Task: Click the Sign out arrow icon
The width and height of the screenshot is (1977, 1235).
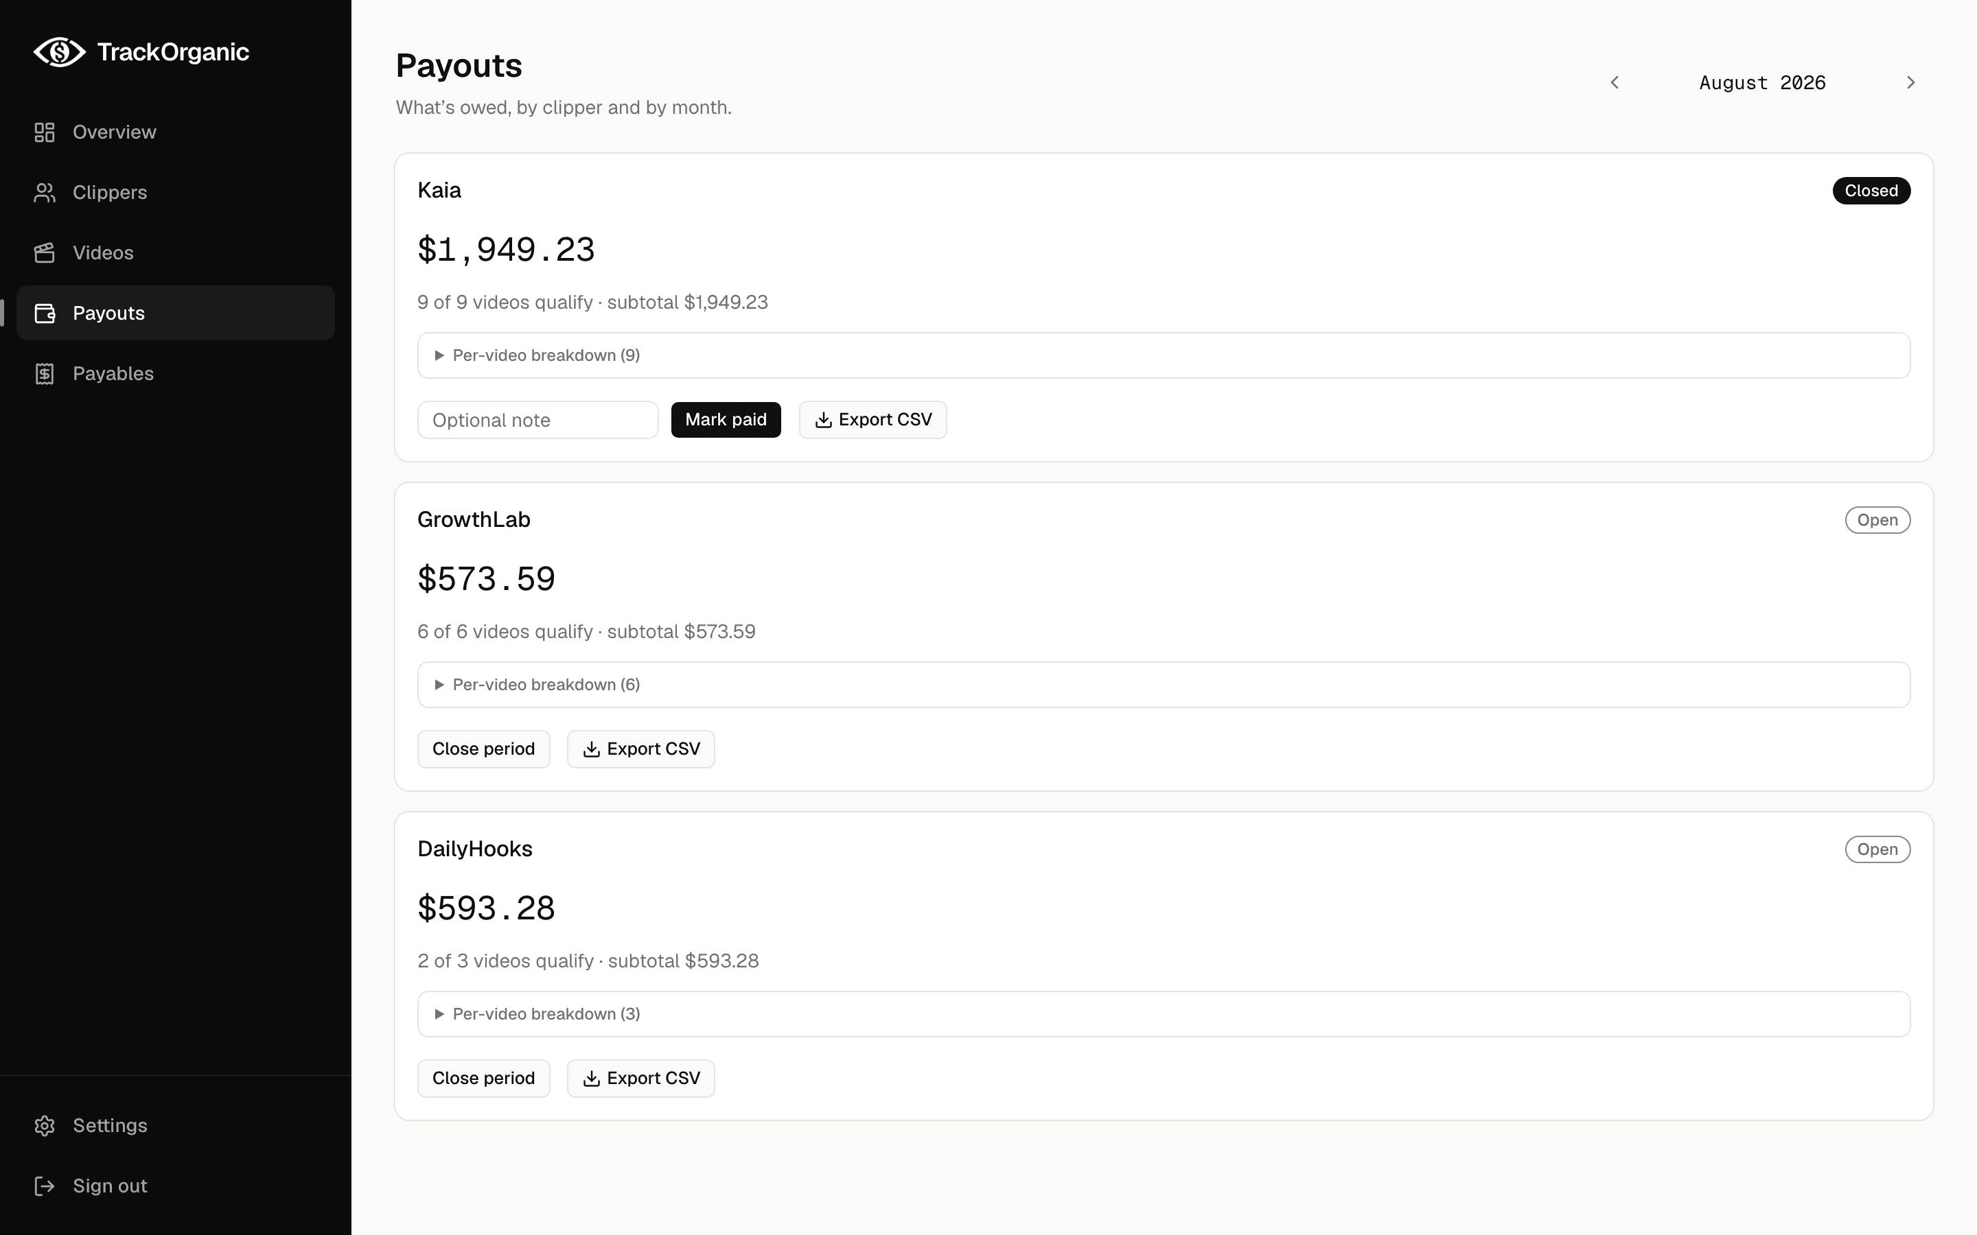Action: point(45,1186)
